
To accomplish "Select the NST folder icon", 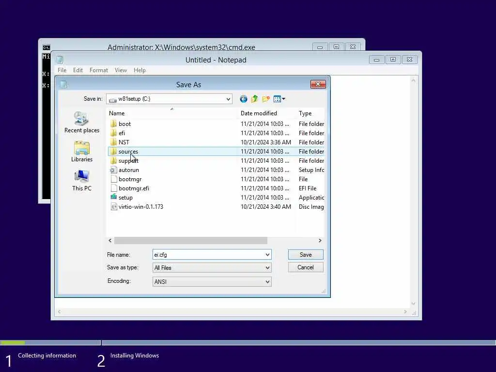I will (113, 142).
